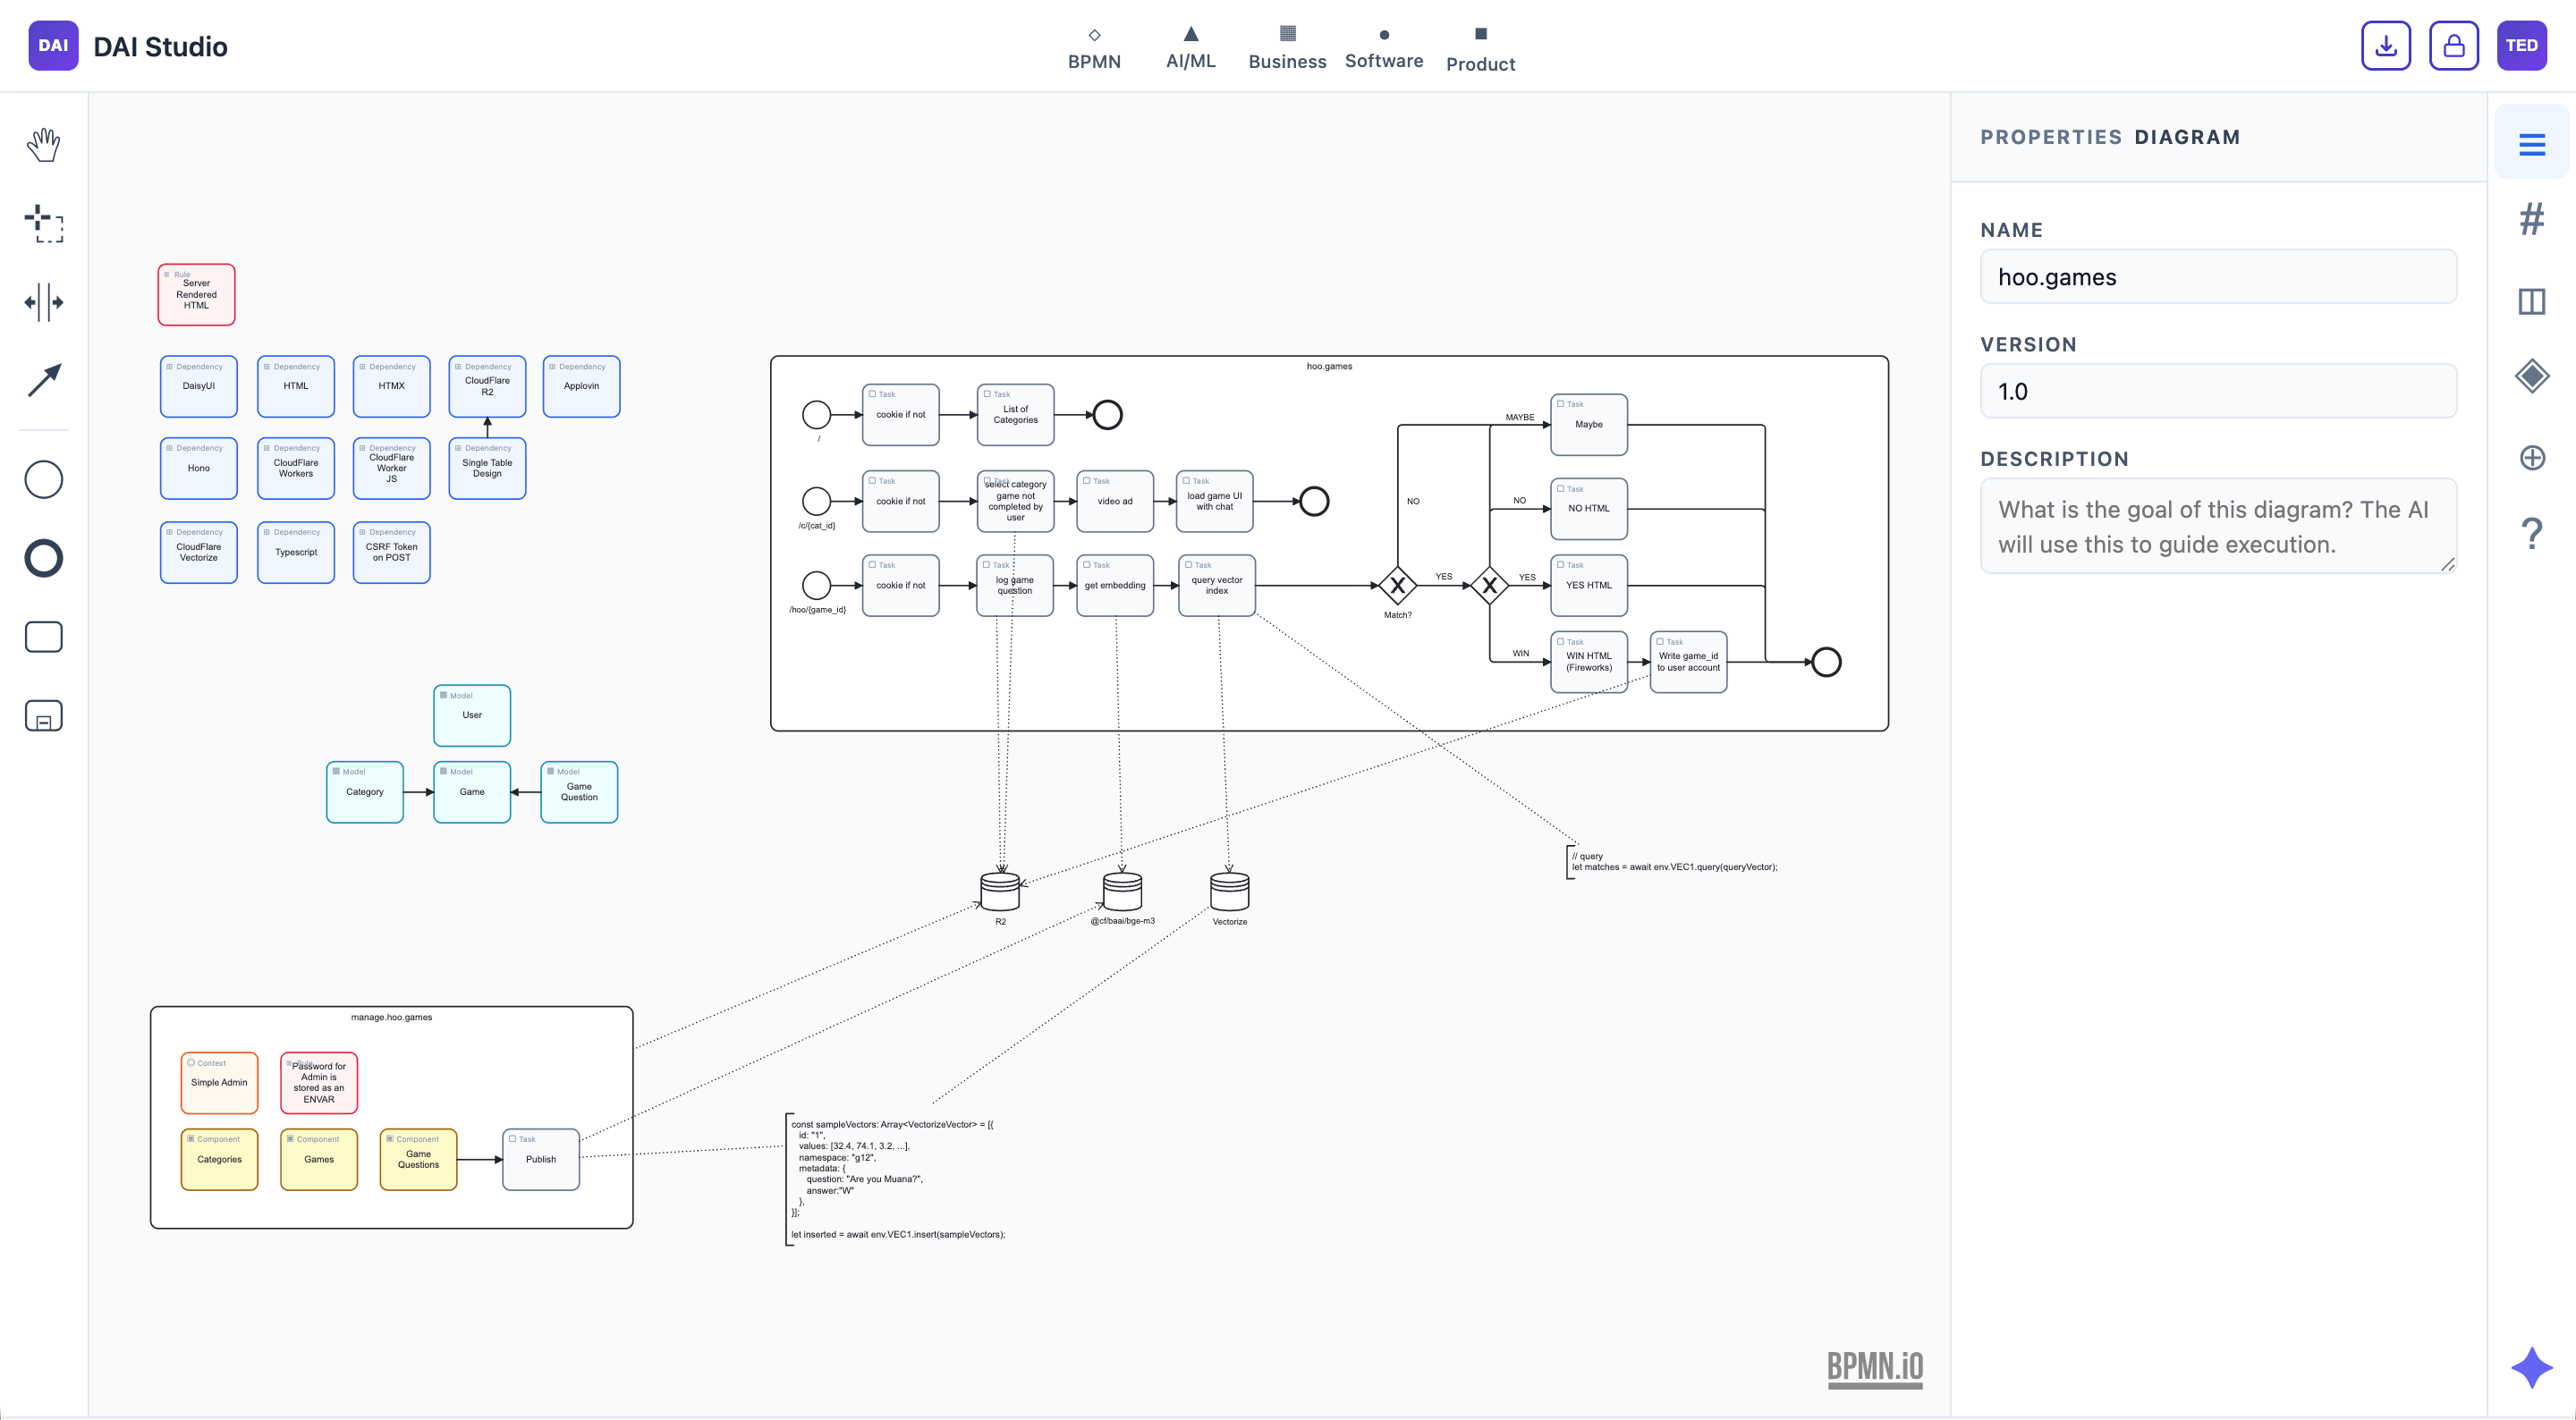Click the split columns sidebar icon
The height and width of the screenshot is (1420, 2576).
tap(2531, 301)
